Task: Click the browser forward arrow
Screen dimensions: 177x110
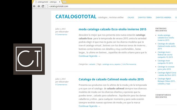Action: pyautogui.click(x=39, y=6)
